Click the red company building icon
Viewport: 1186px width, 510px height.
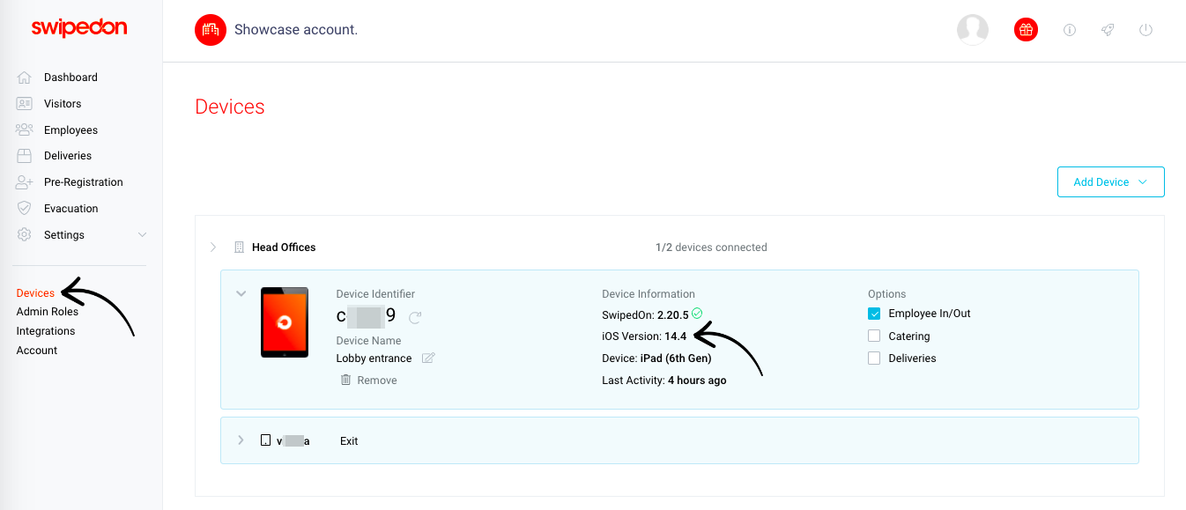point(211,30)
